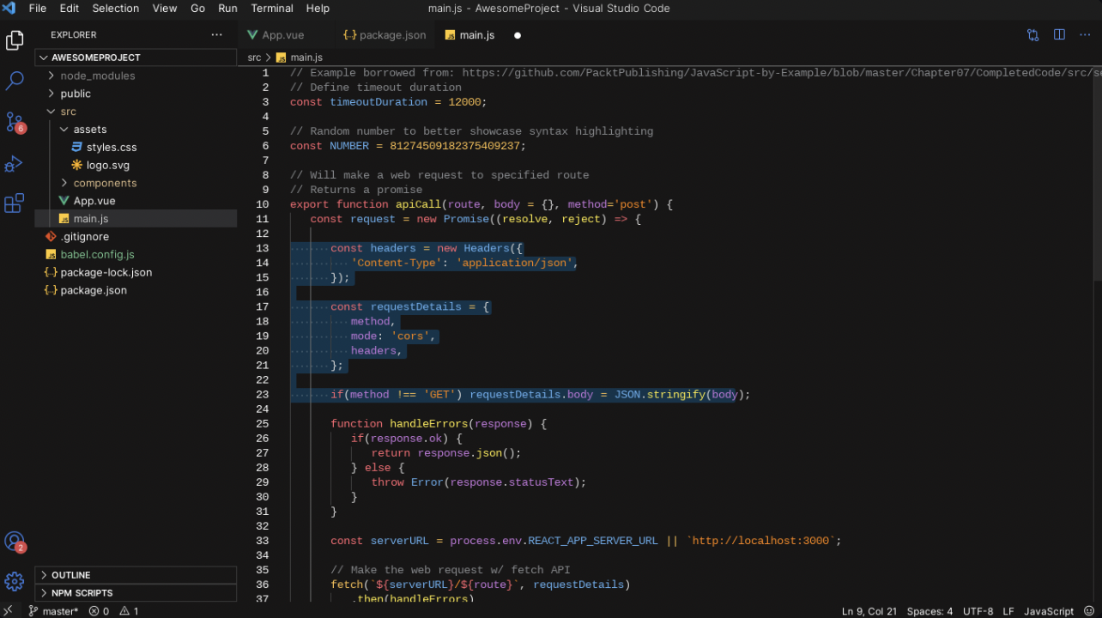Open package-lock.json file

(136, 273)
